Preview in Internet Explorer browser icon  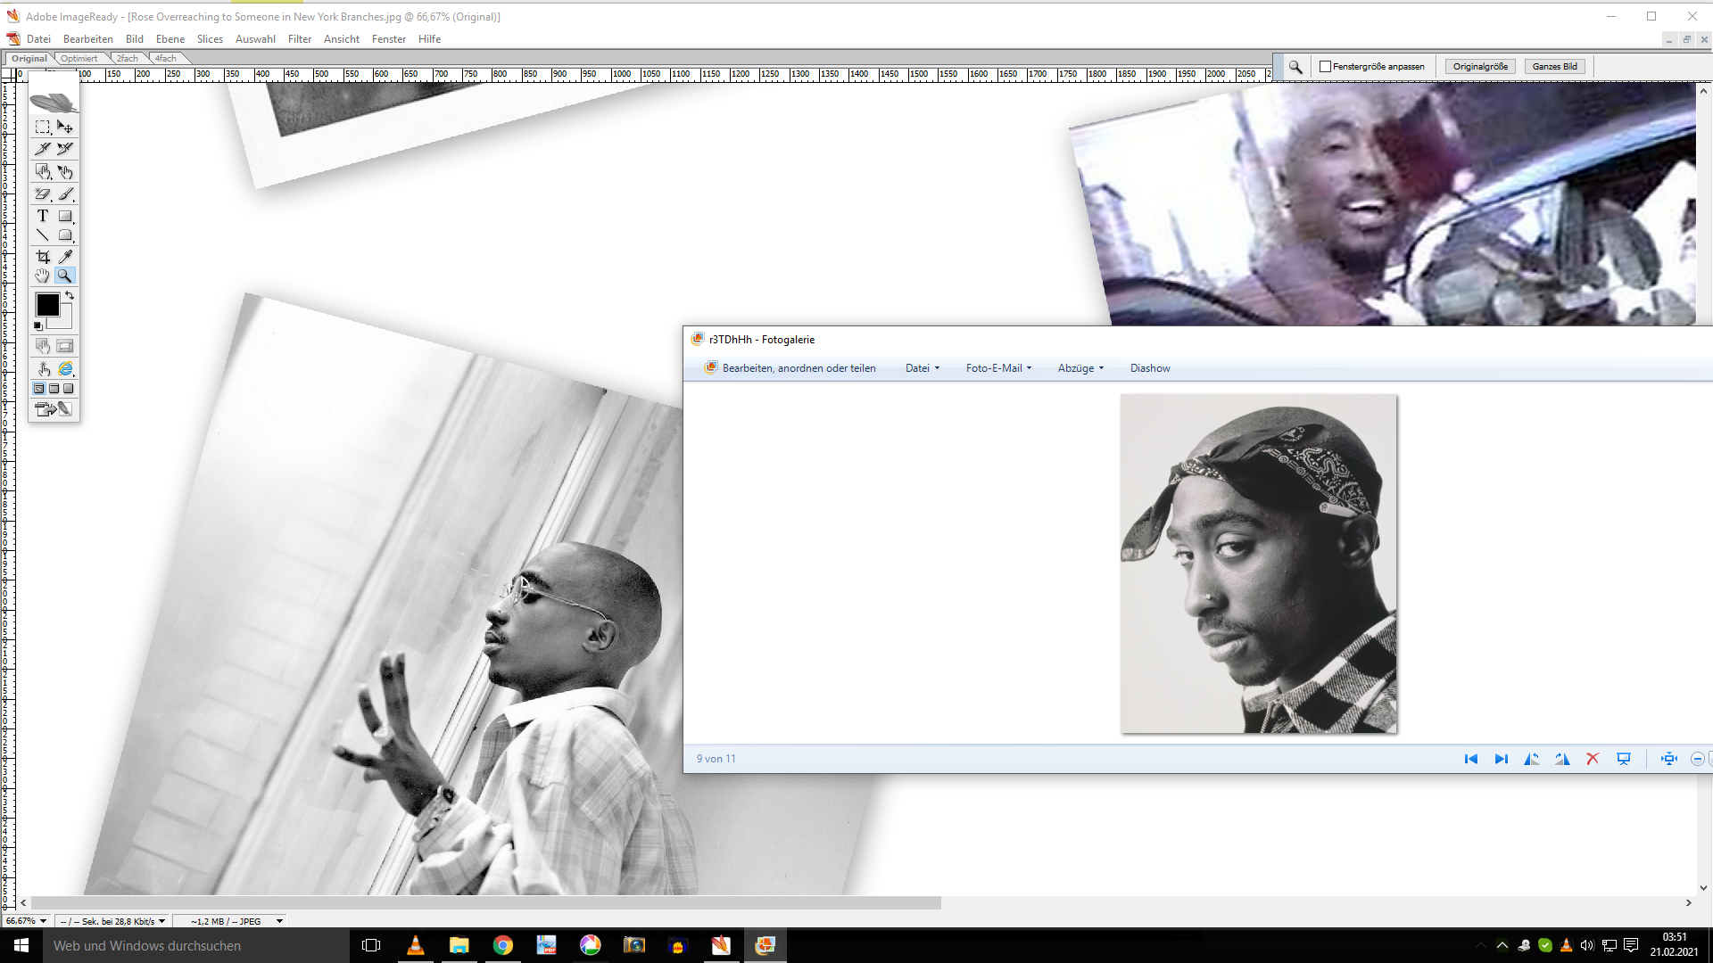click(65, 369)
